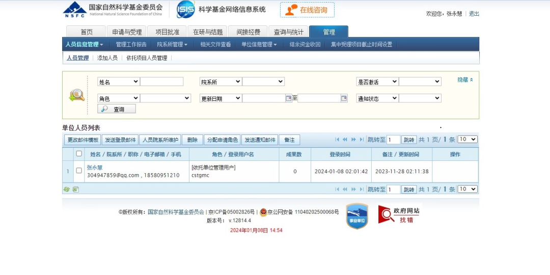
Task: Click the 更改邮件模板 button
Action: [83, 140]
